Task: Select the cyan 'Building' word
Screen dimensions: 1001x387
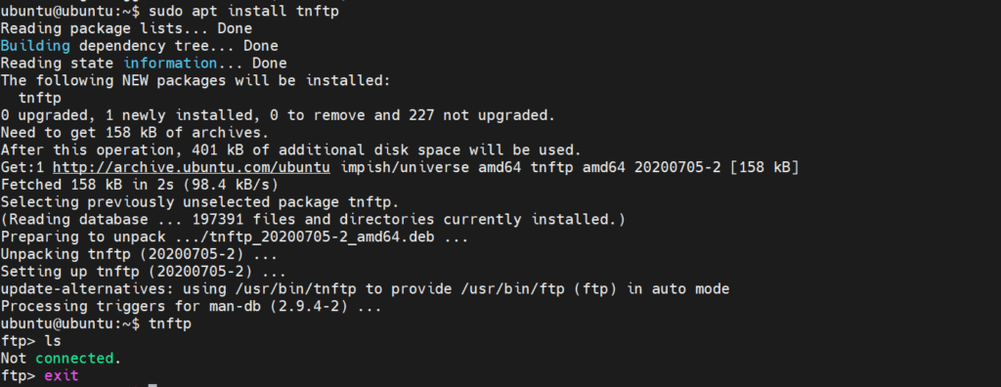Action: pos(35,46)
